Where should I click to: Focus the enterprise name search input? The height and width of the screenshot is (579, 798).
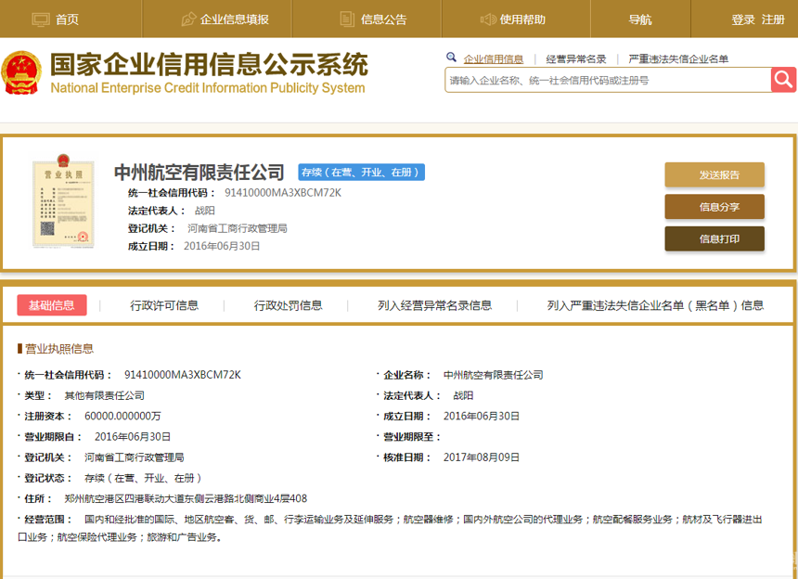tap(608, 80)
